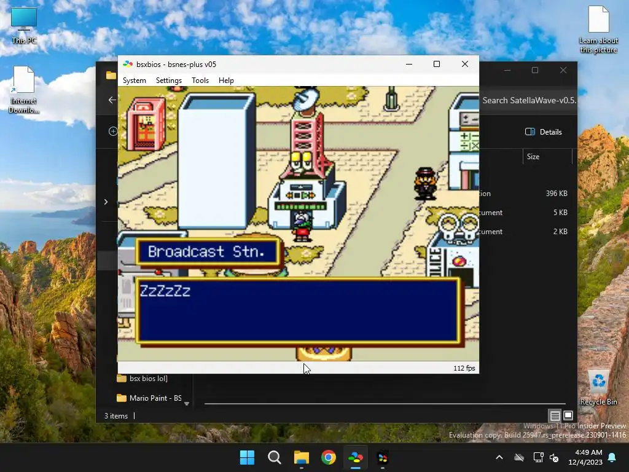Close the bsnes-plus window
Screen dimensions: 629x472
(465, 64)
